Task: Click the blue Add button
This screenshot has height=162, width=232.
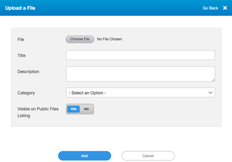Action: 85,156
